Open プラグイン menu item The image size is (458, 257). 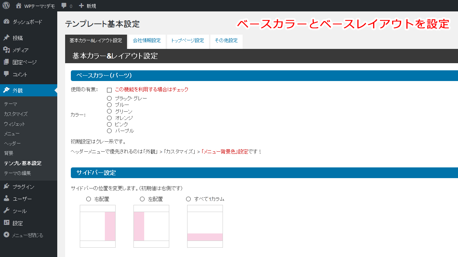pos(29,187)
